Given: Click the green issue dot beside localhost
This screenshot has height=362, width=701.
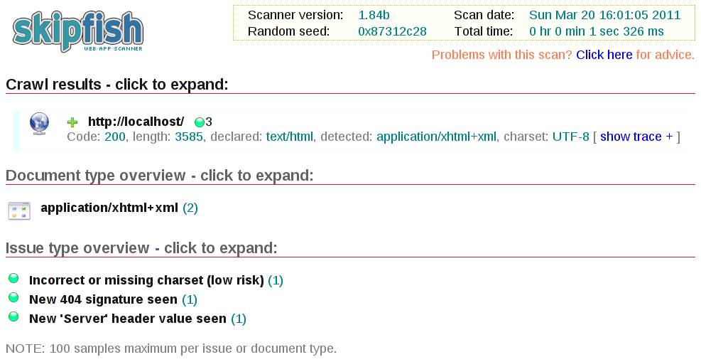Looking at the screenshot, I should tap(199, 122).
